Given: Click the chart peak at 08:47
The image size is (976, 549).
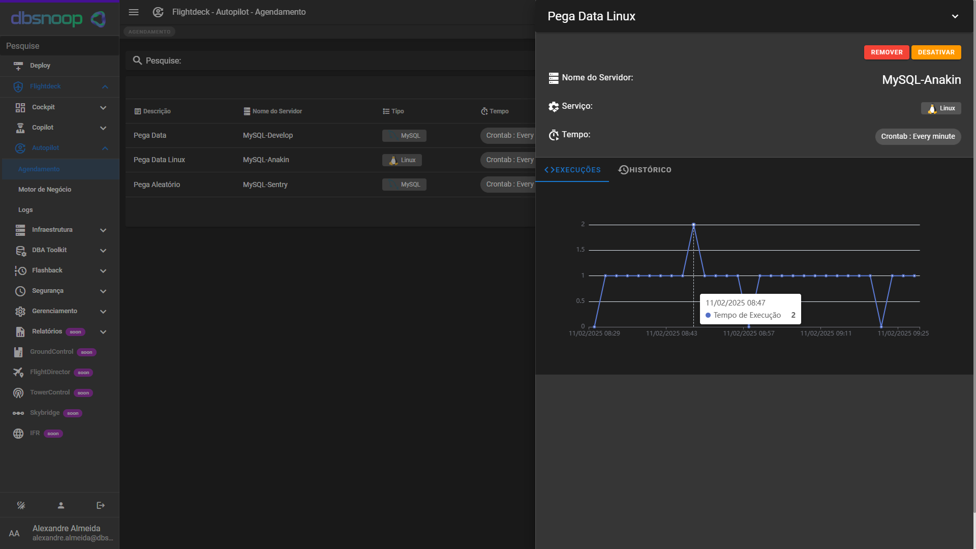Looking at the screenshot, I should [693, 225].
